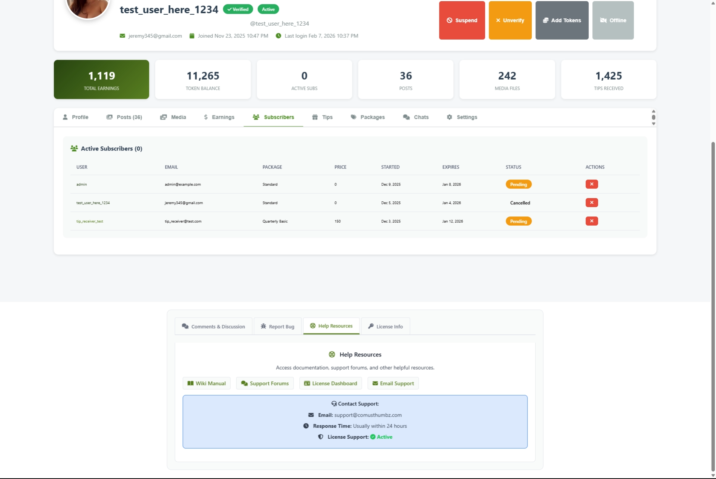Screen dimensions: 716x479
Task: Remove the admin subscriber row
Action: point(591,184)
